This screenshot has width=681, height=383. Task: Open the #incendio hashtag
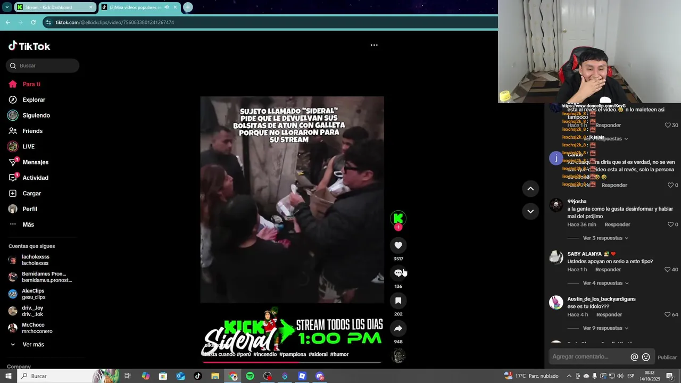point(265,354)
